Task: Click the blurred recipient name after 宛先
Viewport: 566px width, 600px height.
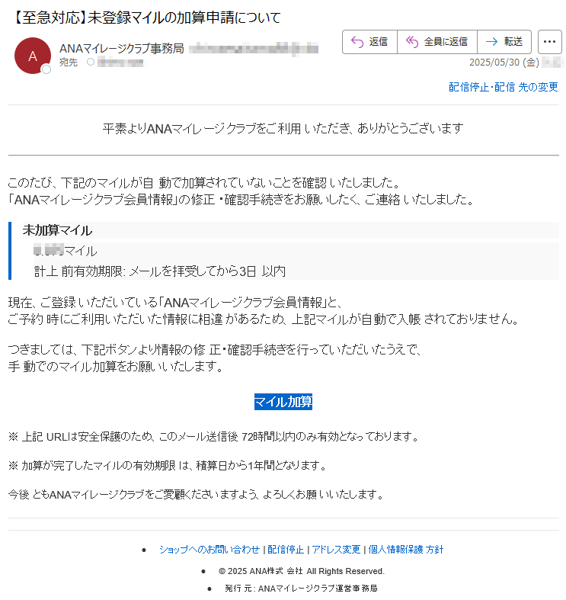Action: click(120, 62)
